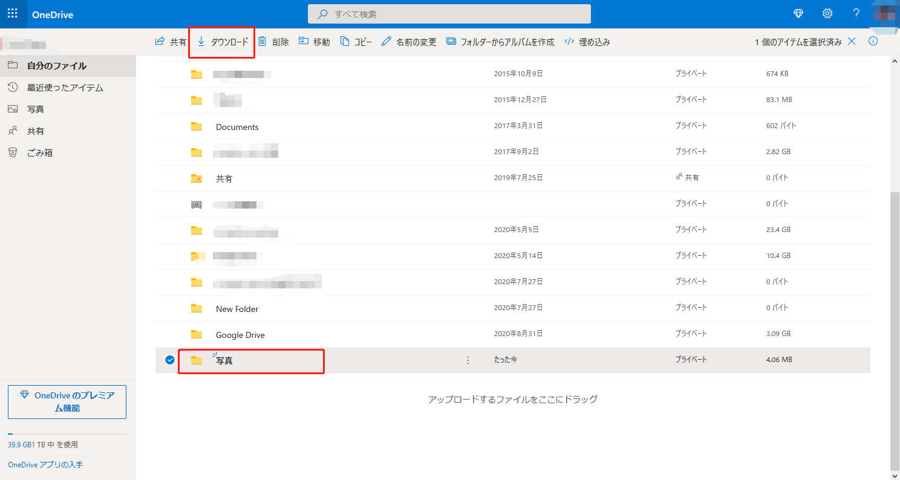The image size is (900, 480).
Task: Open the info details pane icon
Action: pyautogui.click(x=873, y=42)
